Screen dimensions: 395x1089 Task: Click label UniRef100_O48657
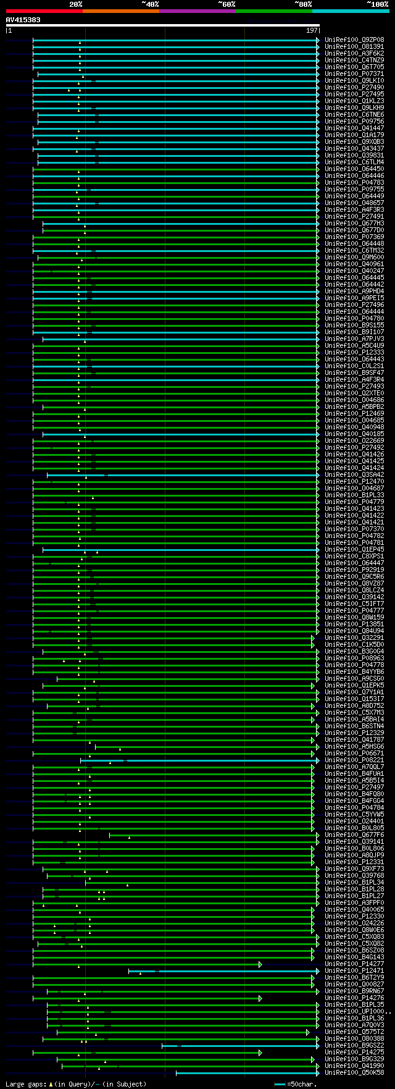pos(354,203)
